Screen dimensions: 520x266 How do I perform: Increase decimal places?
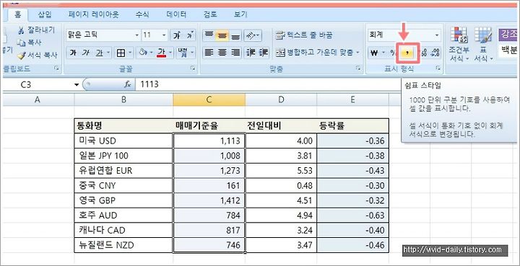tap(423, 53)
